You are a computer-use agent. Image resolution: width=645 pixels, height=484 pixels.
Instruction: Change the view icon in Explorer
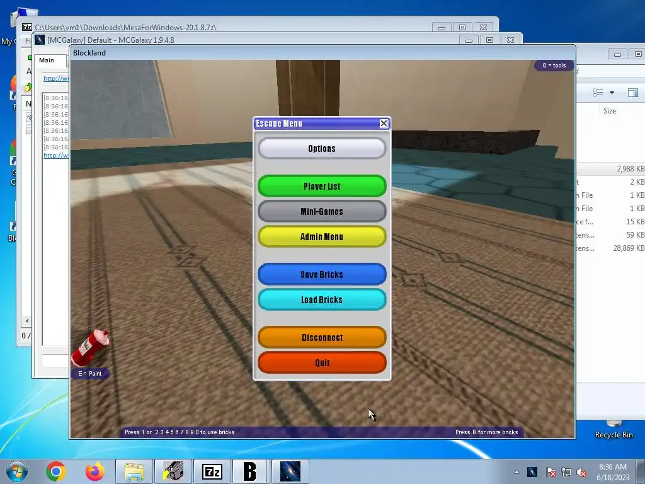tap(598, 93)
